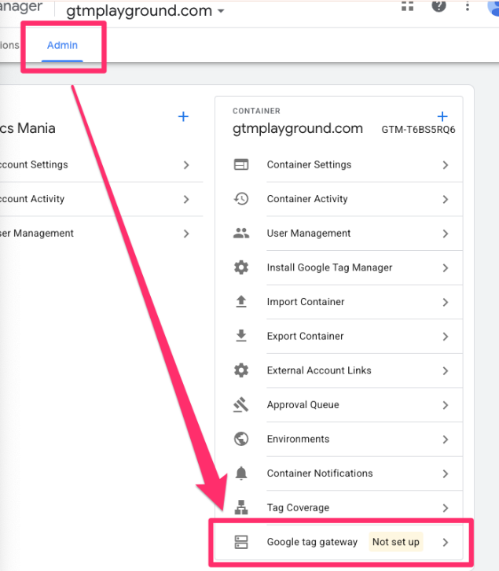Expand the Tag Coverage chevron

point(446,508)
